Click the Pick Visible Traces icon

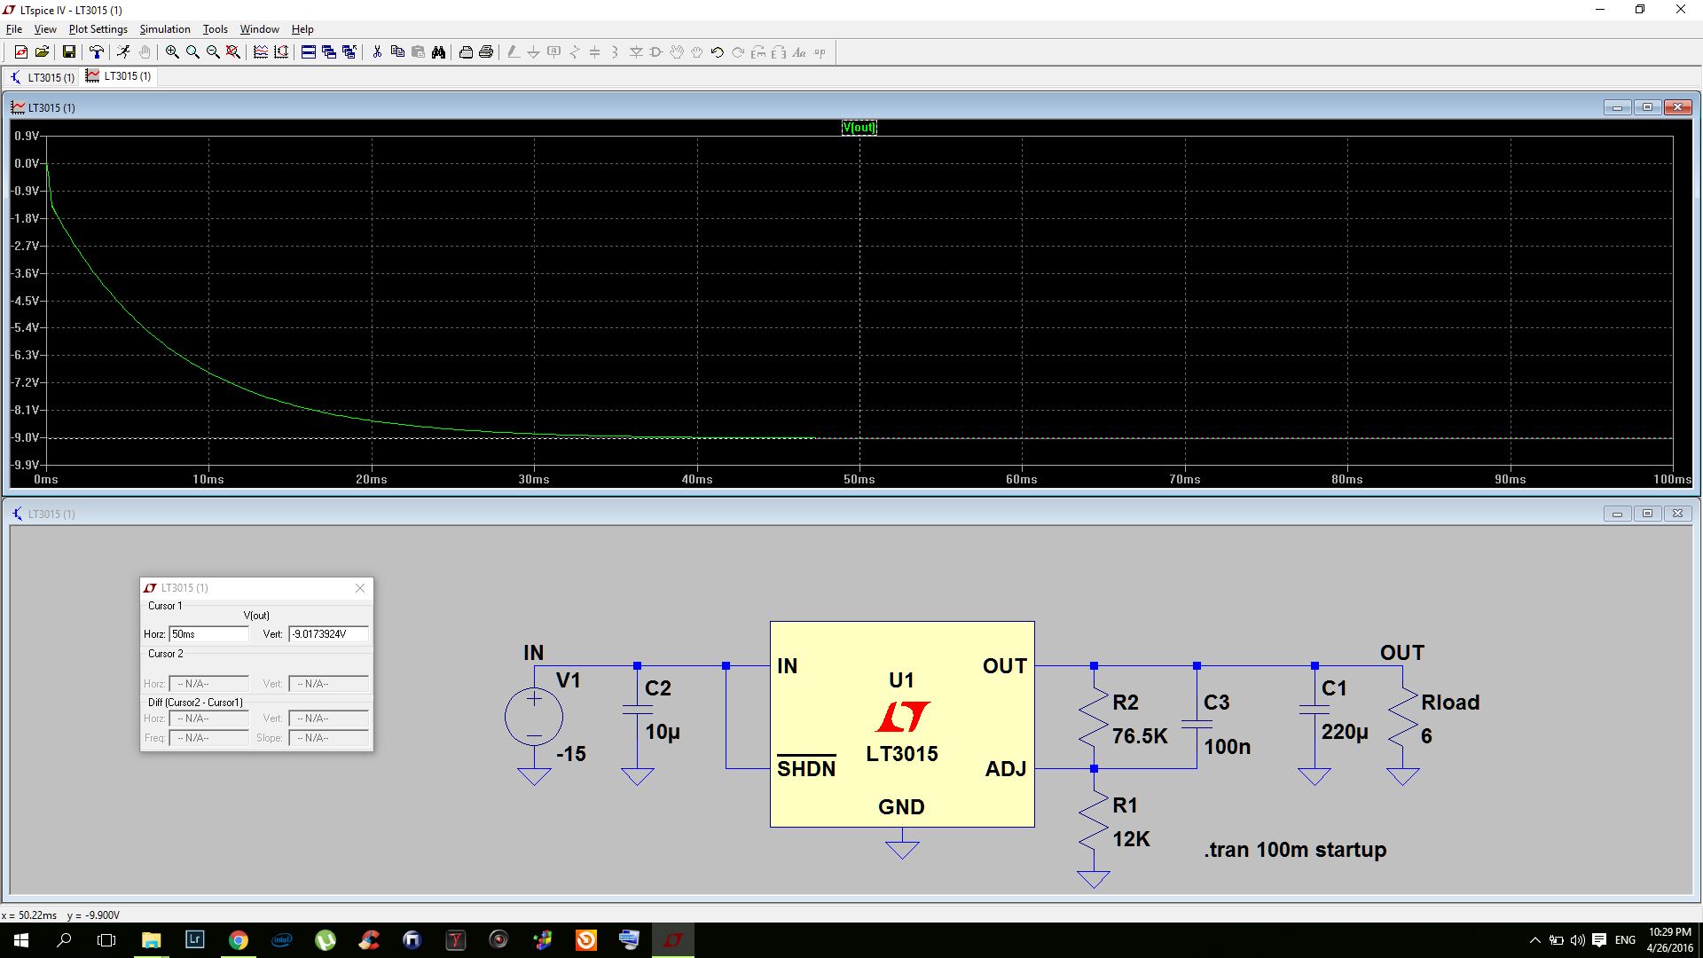coord(261,52)
